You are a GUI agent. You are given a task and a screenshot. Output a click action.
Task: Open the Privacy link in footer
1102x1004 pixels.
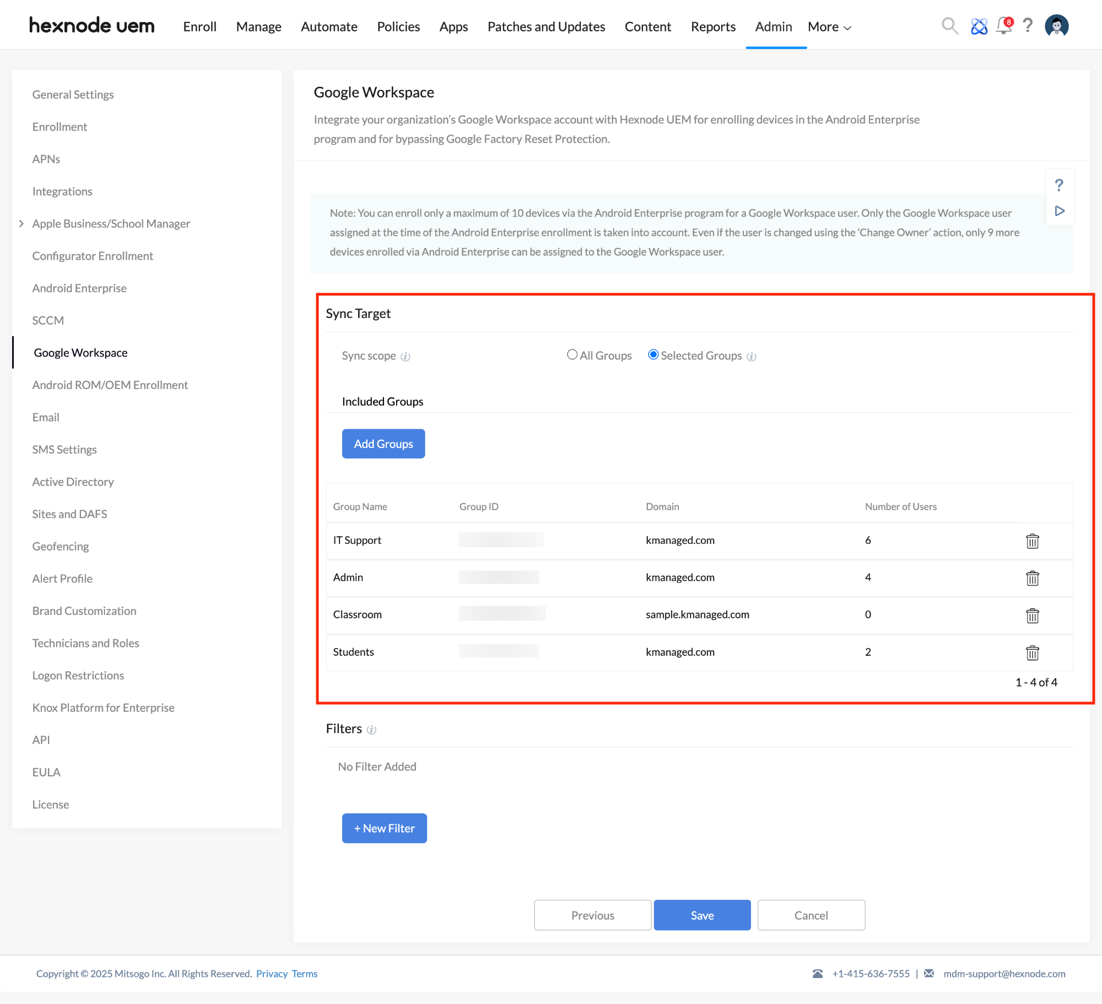click(x=272, y=974)
